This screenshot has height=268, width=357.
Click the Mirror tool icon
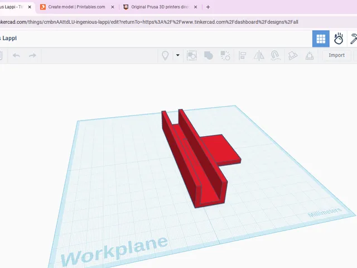pyautogui.click(x=259, y=55)
